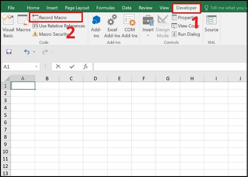Click inside the formula bar
Screen dimensions: 248x177
[x=167, y=67]
